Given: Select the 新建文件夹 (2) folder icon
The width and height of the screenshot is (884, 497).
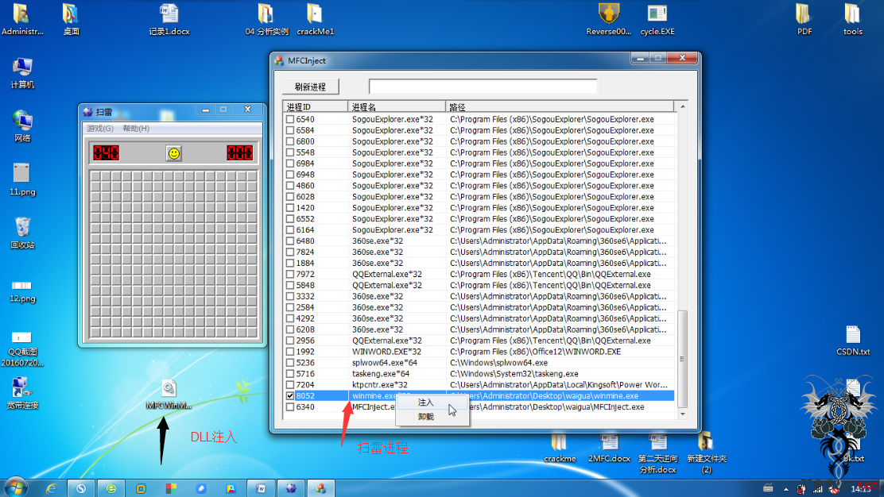Looking at the screenshot, I should pyautogui.click(x=707, y=453).
